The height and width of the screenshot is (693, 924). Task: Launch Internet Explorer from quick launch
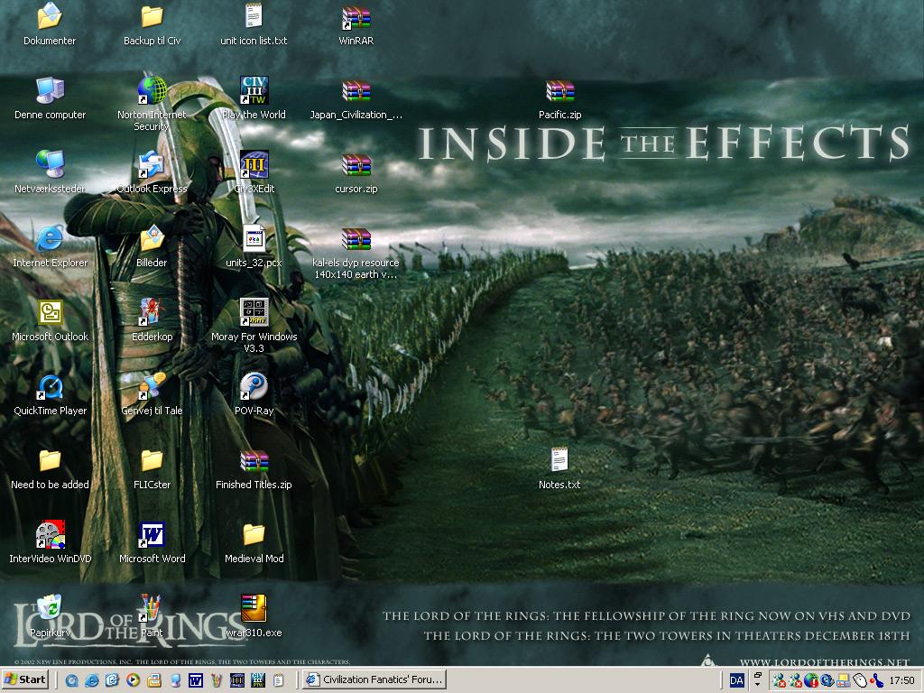click(x=92, y=680)
